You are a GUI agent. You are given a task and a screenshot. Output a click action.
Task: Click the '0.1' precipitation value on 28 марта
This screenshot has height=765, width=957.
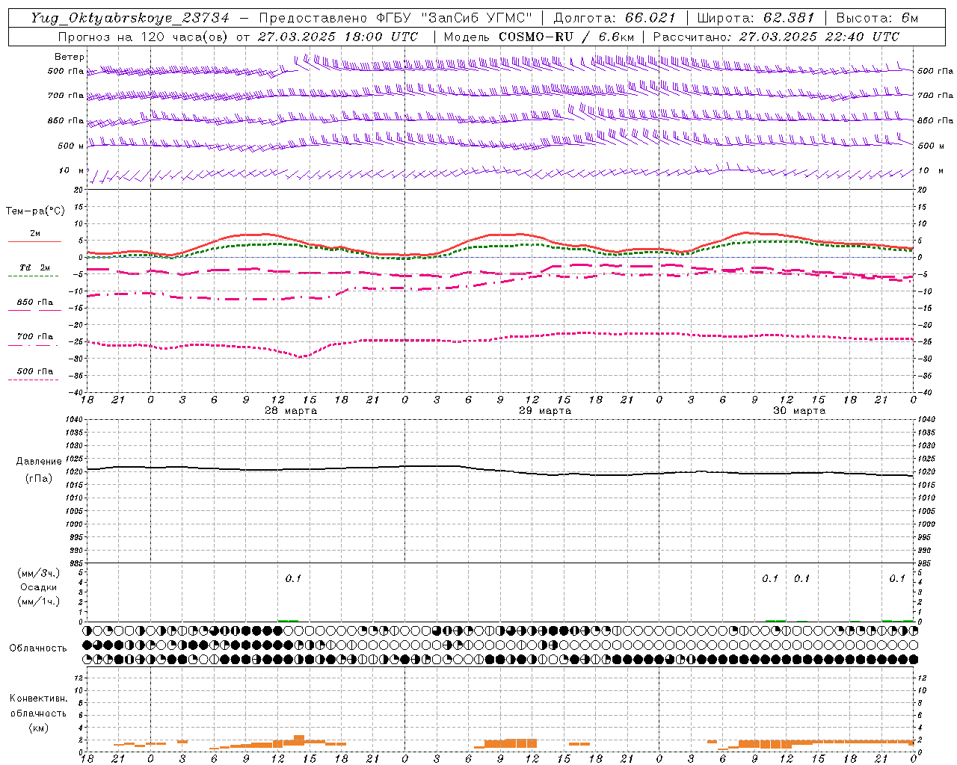[x=293, y=578]
